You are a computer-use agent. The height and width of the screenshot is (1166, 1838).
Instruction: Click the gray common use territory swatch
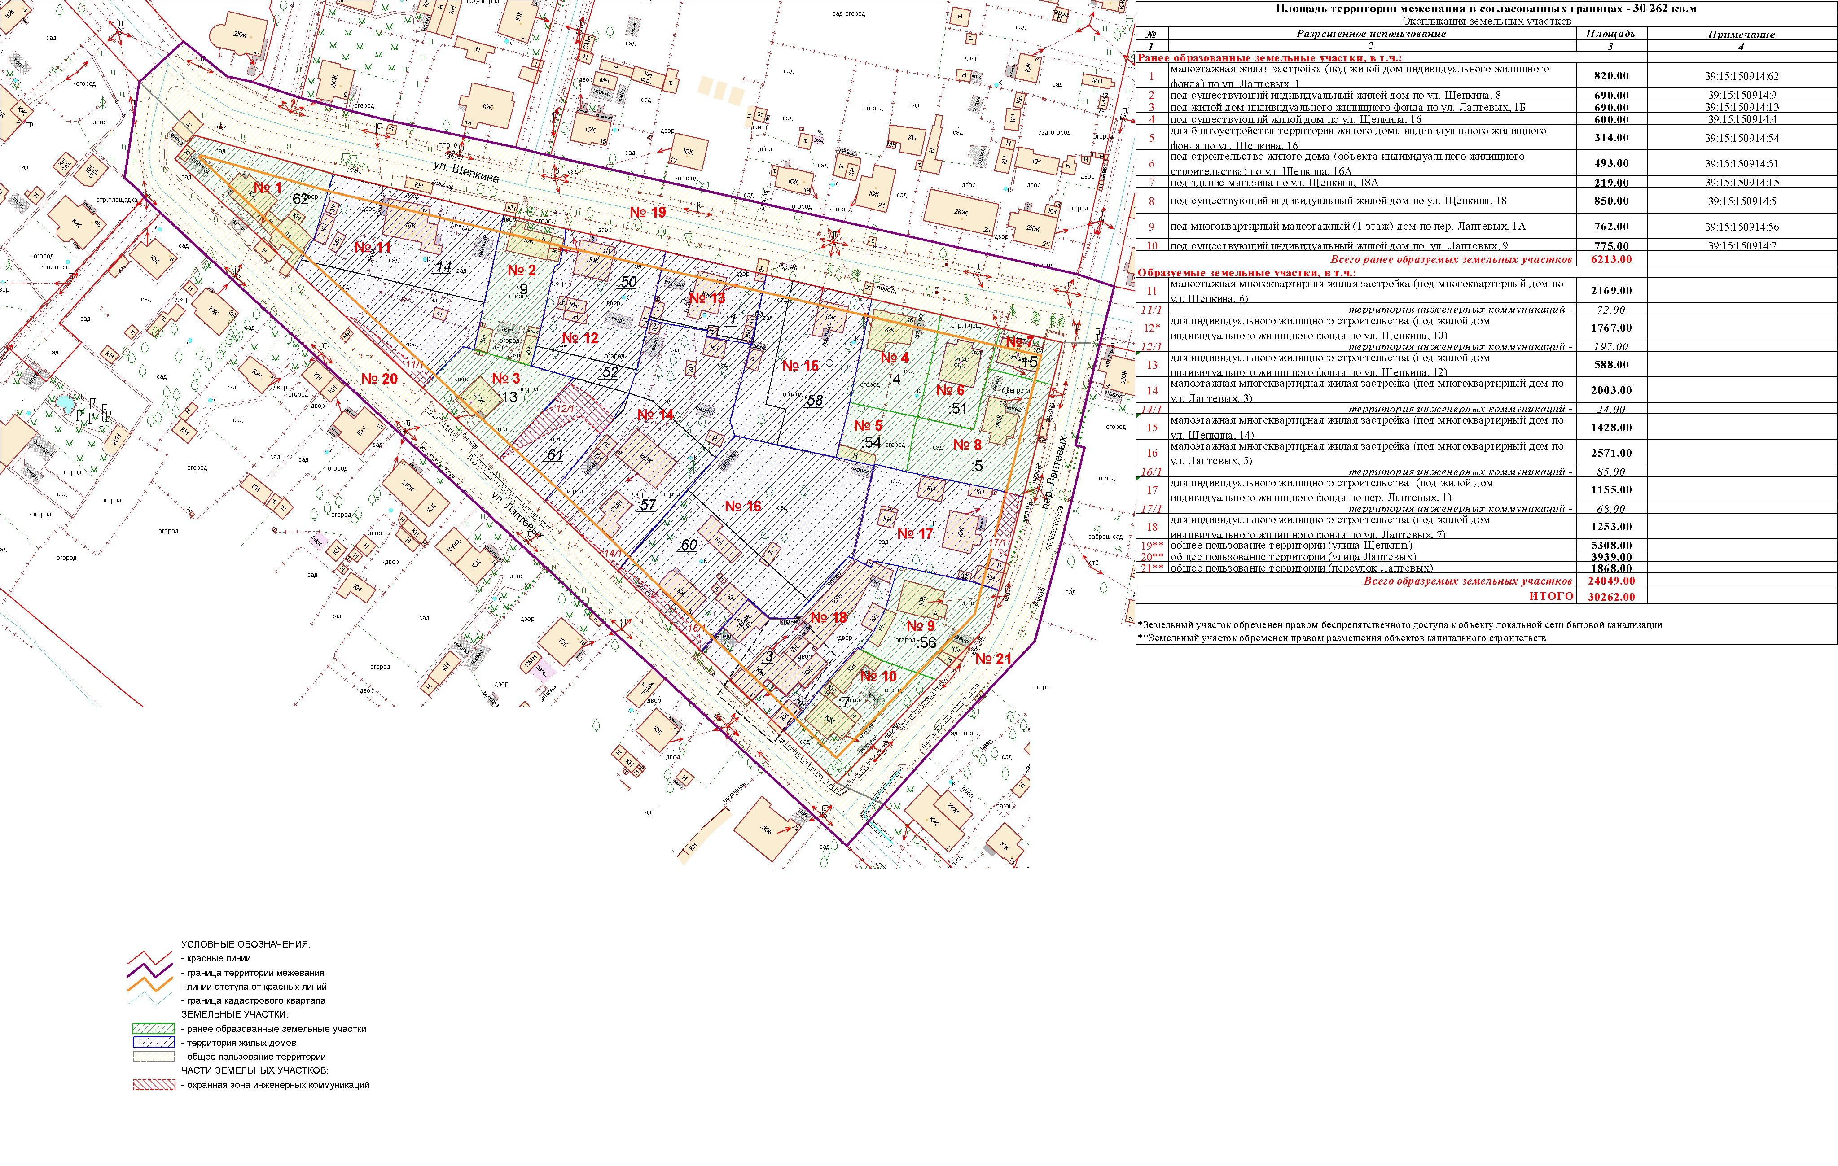click(154, 1057)
